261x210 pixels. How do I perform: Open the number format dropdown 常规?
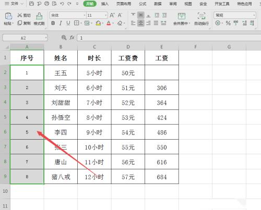tap(254, 15)
